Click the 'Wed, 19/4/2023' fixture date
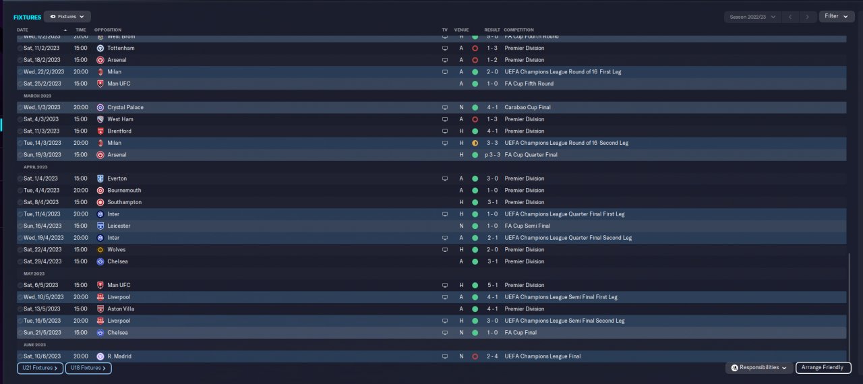This screenshot has width=863, height=384. (x=44, y=238)
